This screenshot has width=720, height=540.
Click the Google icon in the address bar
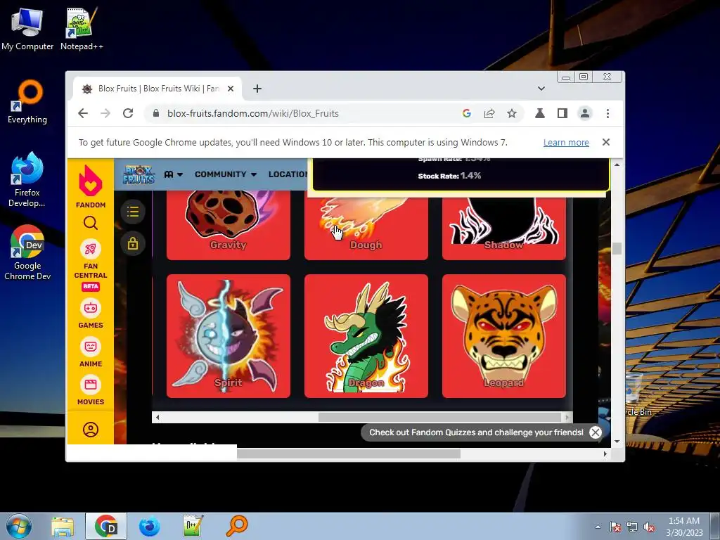tap(467, 113)
